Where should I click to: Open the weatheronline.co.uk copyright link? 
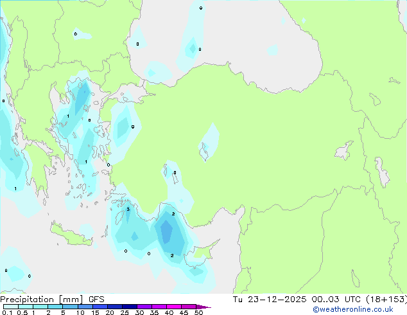point(353,309)
